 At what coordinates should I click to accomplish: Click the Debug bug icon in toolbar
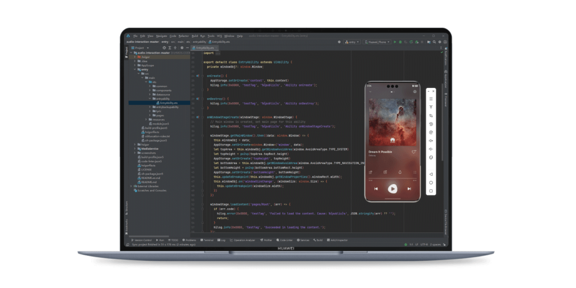pyautogui.click(x=401, y=42)
